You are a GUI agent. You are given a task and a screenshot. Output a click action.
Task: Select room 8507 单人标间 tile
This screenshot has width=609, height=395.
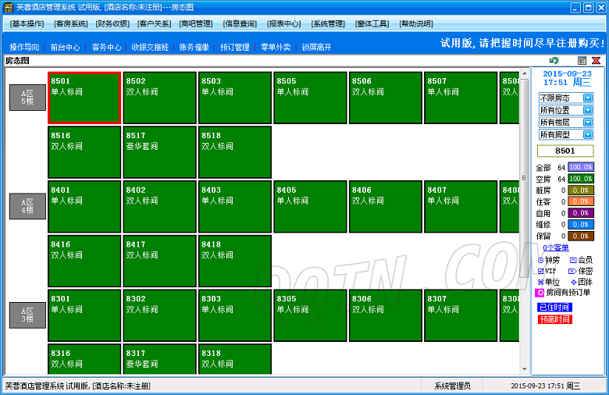tap(461, 98)
